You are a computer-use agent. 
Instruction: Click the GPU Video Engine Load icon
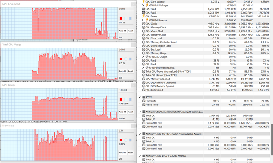pyautogui.click(x=144, y=46)
